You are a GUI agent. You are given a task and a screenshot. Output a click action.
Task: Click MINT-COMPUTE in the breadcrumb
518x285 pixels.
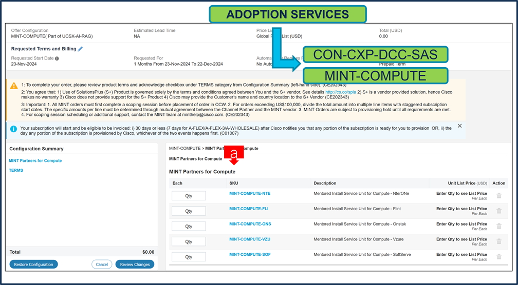pos(184,148)
